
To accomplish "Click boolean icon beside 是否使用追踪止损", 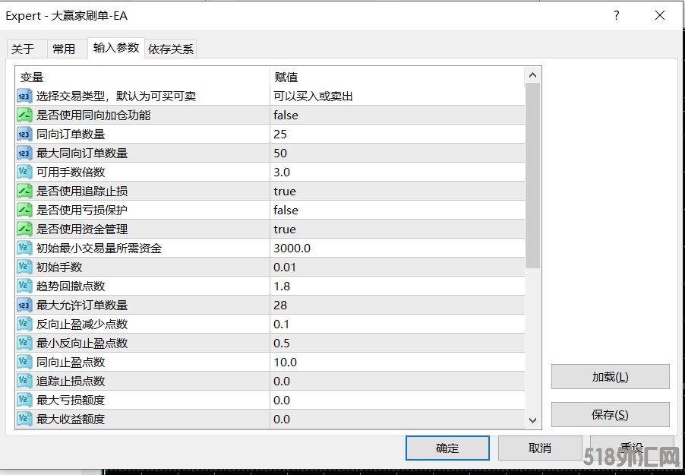I will (x=24, y=191).
